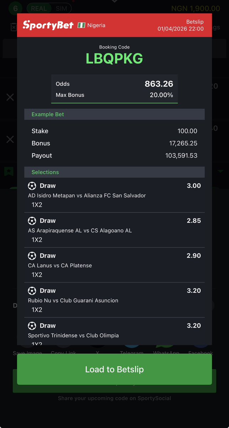Click the NGN 1,900.00 balance
Screen dimensions: 229x428
[x=196, y=9]
